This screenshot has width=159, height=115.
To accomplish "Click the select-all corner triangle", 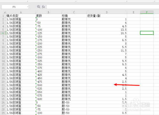I will [4, 12].
